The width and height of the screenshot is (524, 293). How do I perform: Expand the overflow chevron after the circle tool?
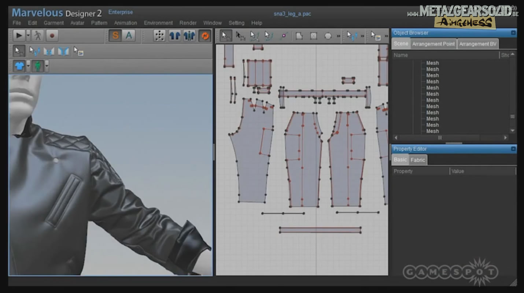coord(338,36)
